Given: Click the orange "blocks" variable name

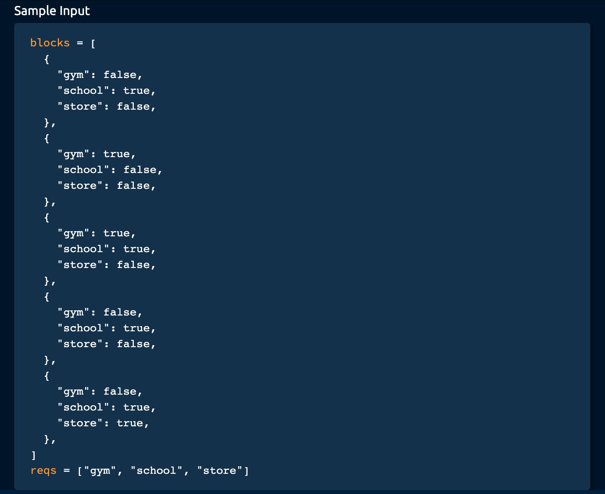Looking at the screenshot, I should click(50, 43).
